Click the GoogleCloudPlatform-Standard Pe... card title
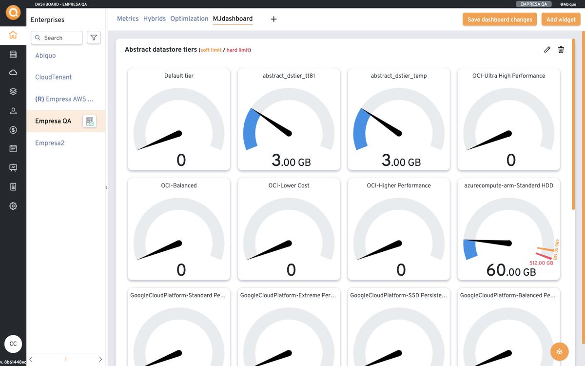The image size is (585, 366). 179,295
